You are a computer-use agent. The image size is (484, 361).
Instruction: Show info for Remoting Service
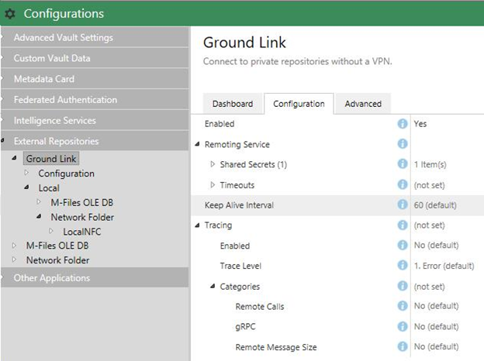pyautogui.click(x=403, y=143)
